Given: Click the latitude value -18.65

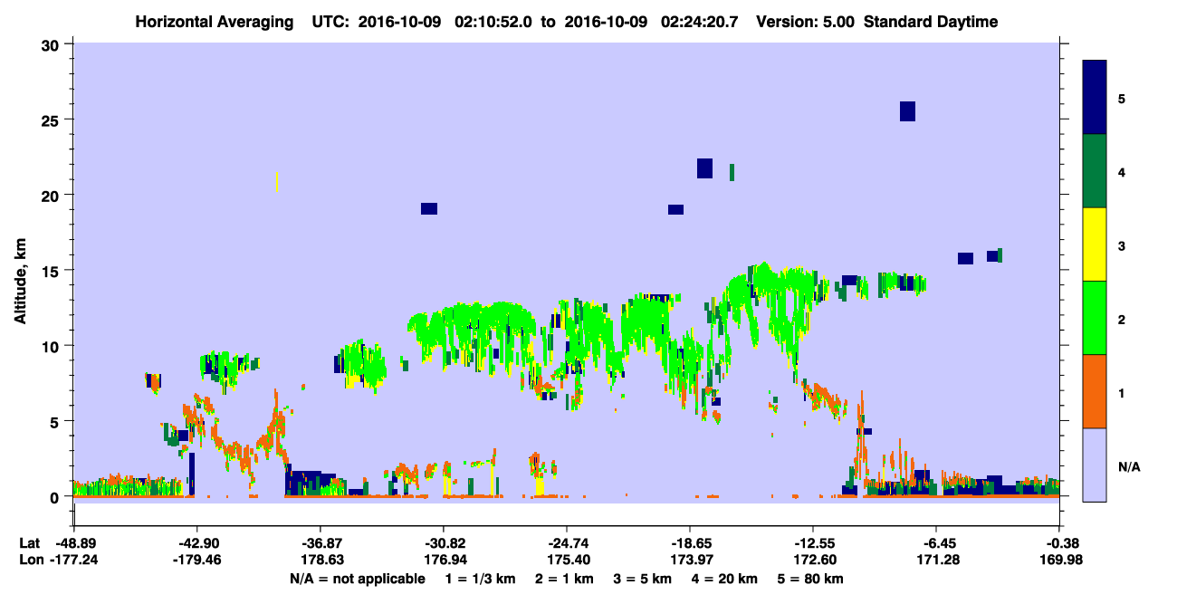Looking at the screenshot, I should tap(690, 542).
